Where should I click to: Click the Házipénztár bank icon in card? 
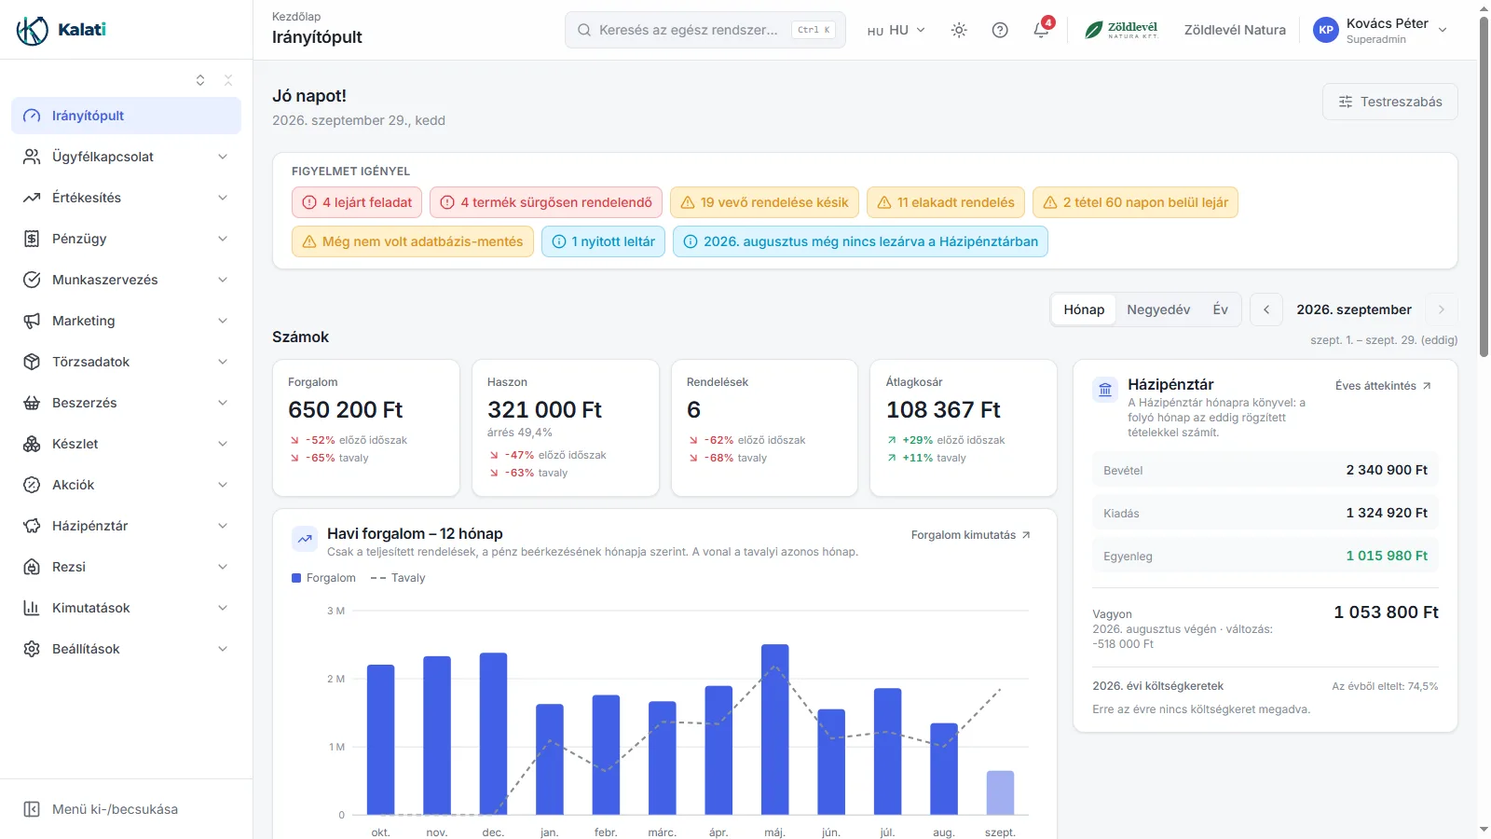pyautogui.click(x=1105, y=390)
